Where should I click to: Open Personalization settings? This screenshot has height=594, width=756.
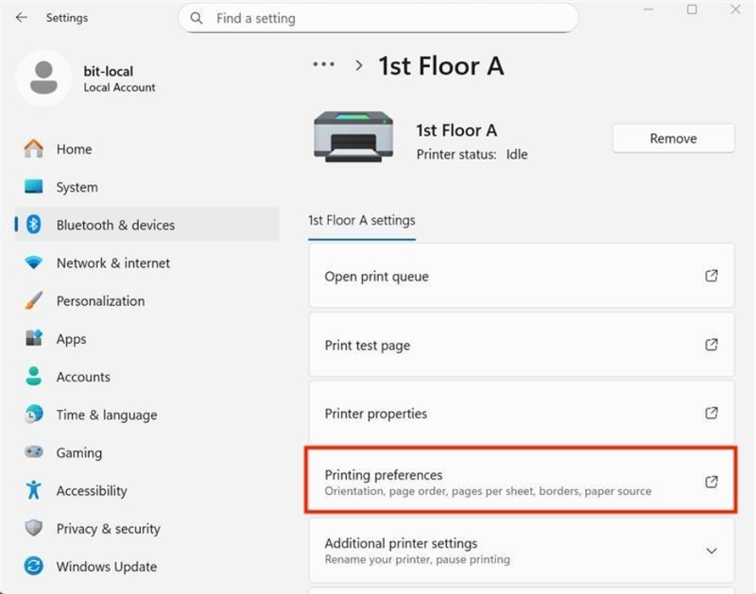click(x=147, y=300)
